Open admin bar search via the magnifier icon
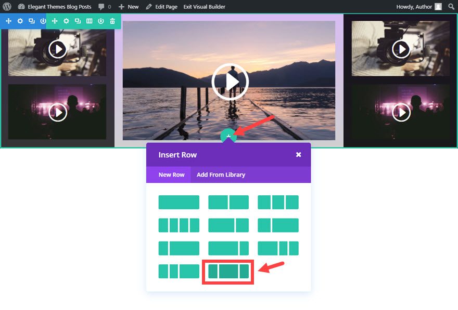458x310 pixels. tap(452, 7)
